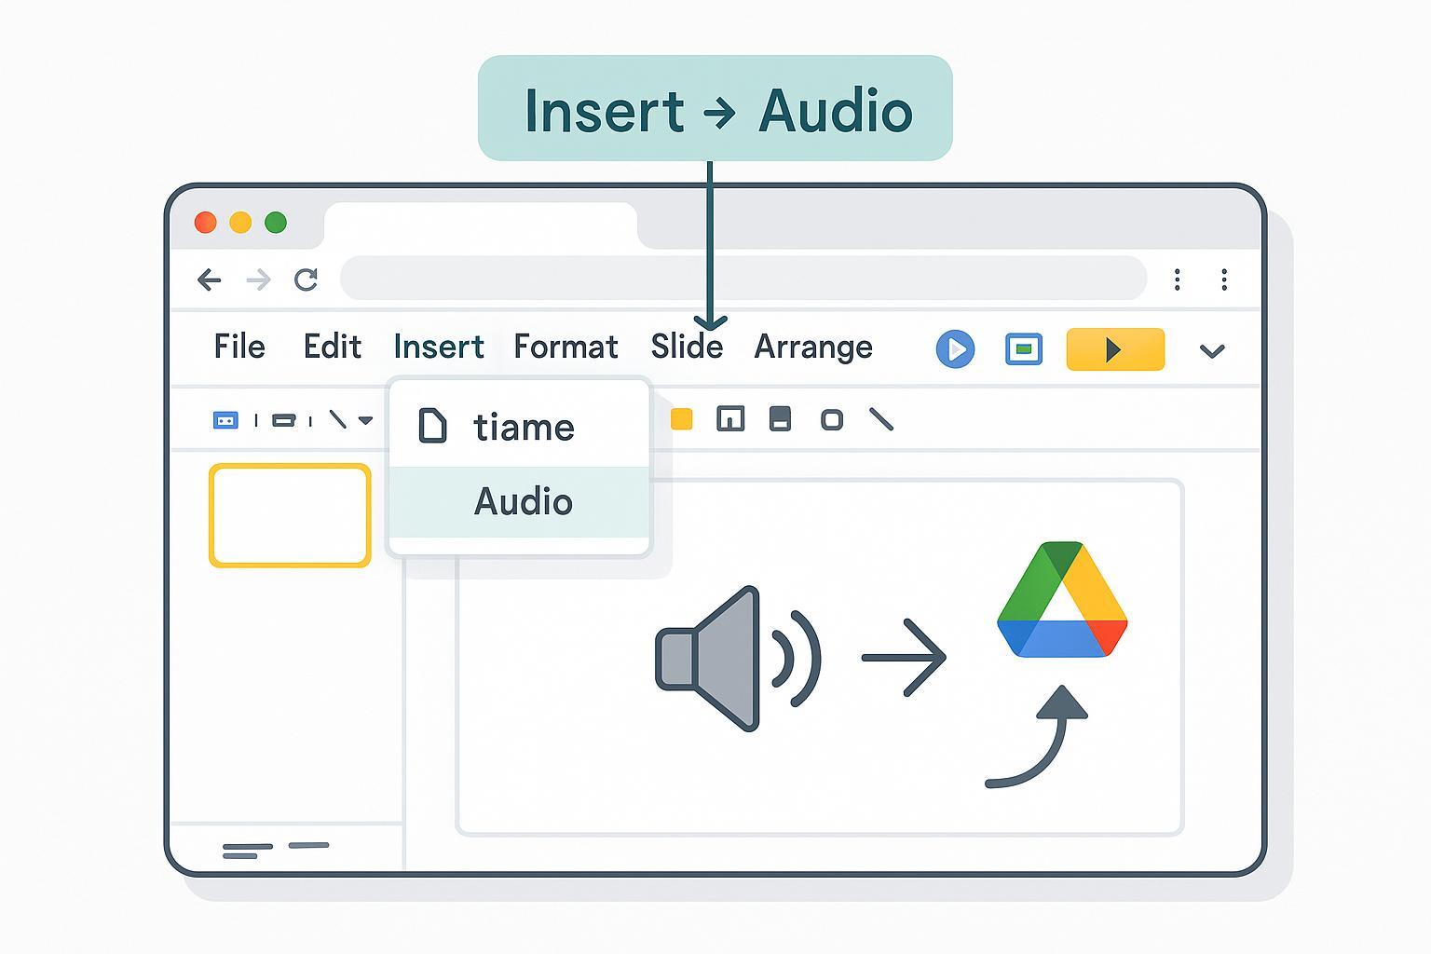Click the small toolbar dropdown triangle
This screenshot has height=954, width=1431.
(x=366, y=421)
